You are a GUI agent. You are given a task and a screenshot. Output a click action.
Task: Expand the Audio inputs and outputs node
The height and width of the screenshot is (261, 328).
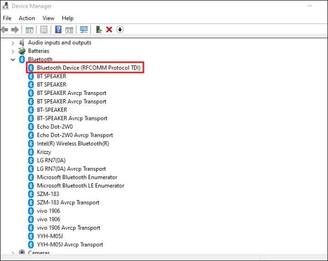tap(13, 43)
